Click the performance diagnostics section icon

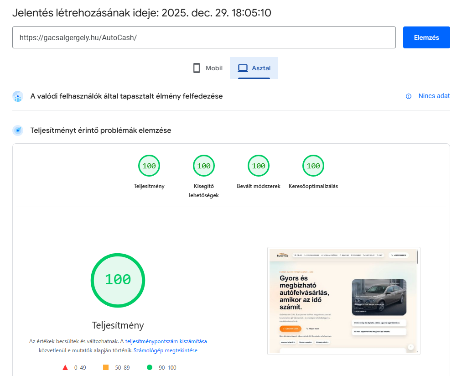click(18, 131)
